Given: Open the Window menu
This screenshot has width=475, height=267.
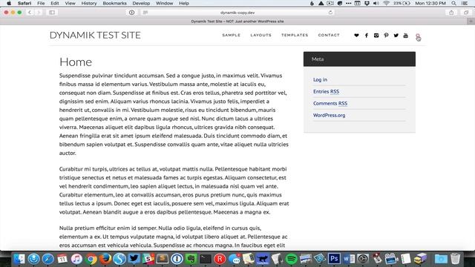Looking at the screenshot, I should click(x=164, y=3).
